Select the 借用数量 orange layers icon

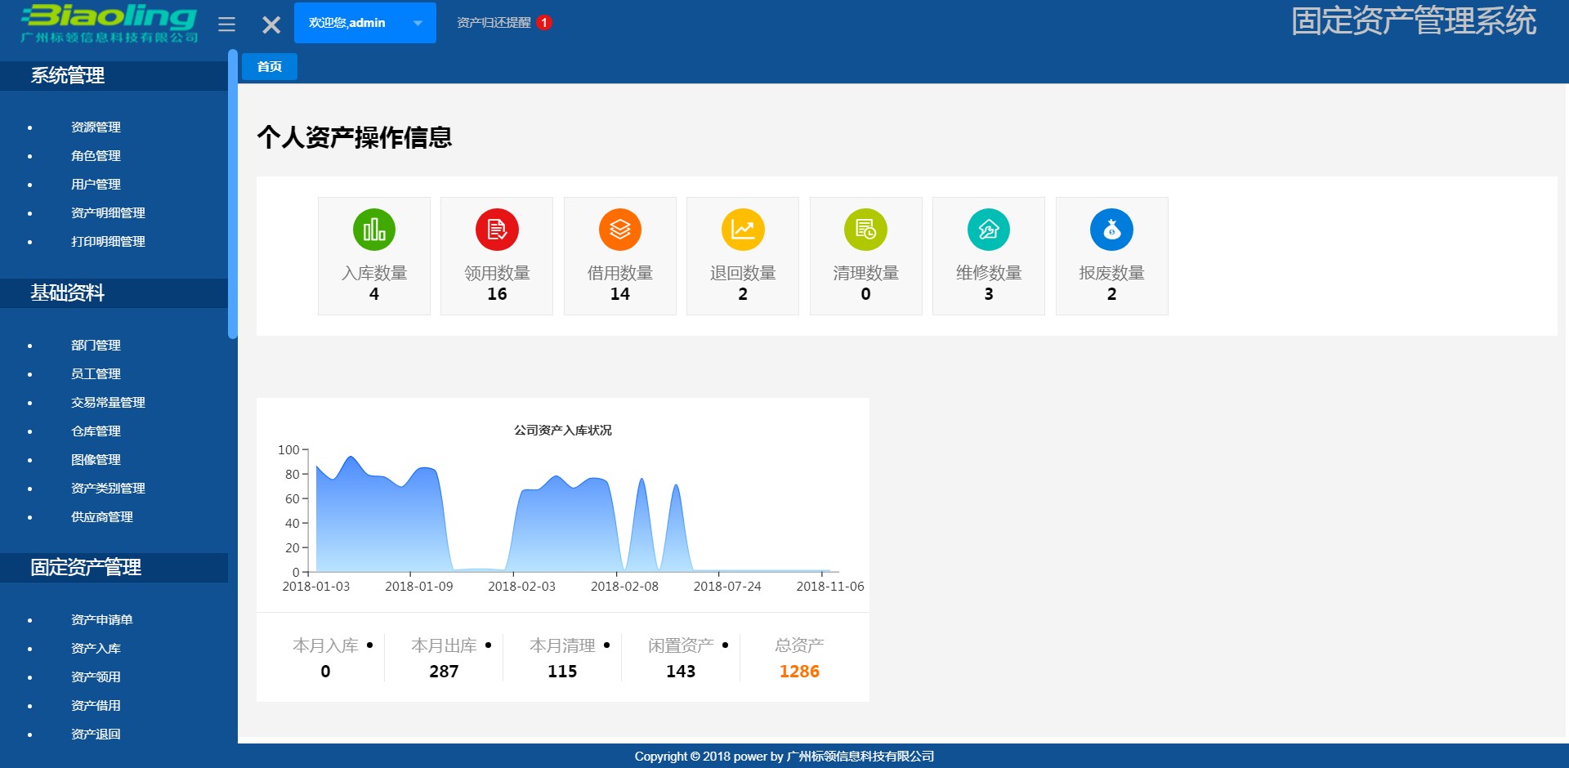[619, 230]
